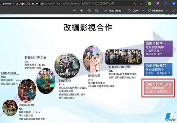The width and height of the screenshot is (177, 123).
Task: Click the 仙劍奇俠傳三 heading text
Action: point(10,73)
